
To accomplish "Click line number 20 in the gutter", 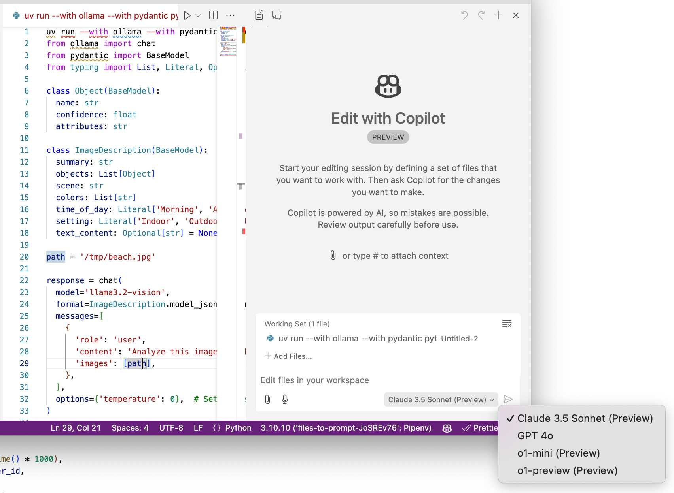I will [x=24, y=257].
